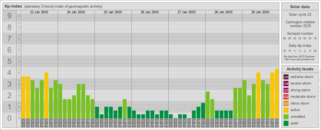Image resolution: width=321 pixels, height=130 pixels.
Task: Click the 'Activity levels' panel heading
Action: 300,69
